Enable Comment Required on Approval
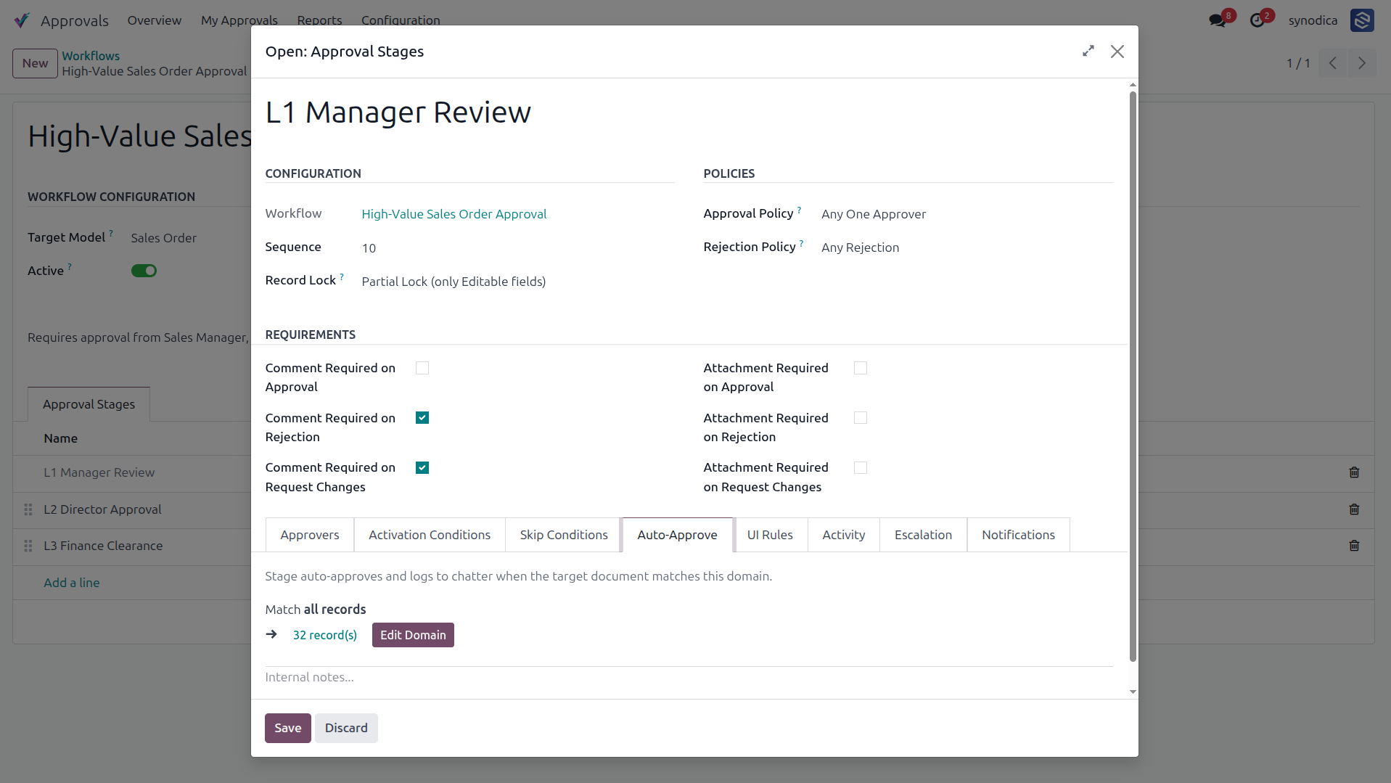 [x=422, y=368]
